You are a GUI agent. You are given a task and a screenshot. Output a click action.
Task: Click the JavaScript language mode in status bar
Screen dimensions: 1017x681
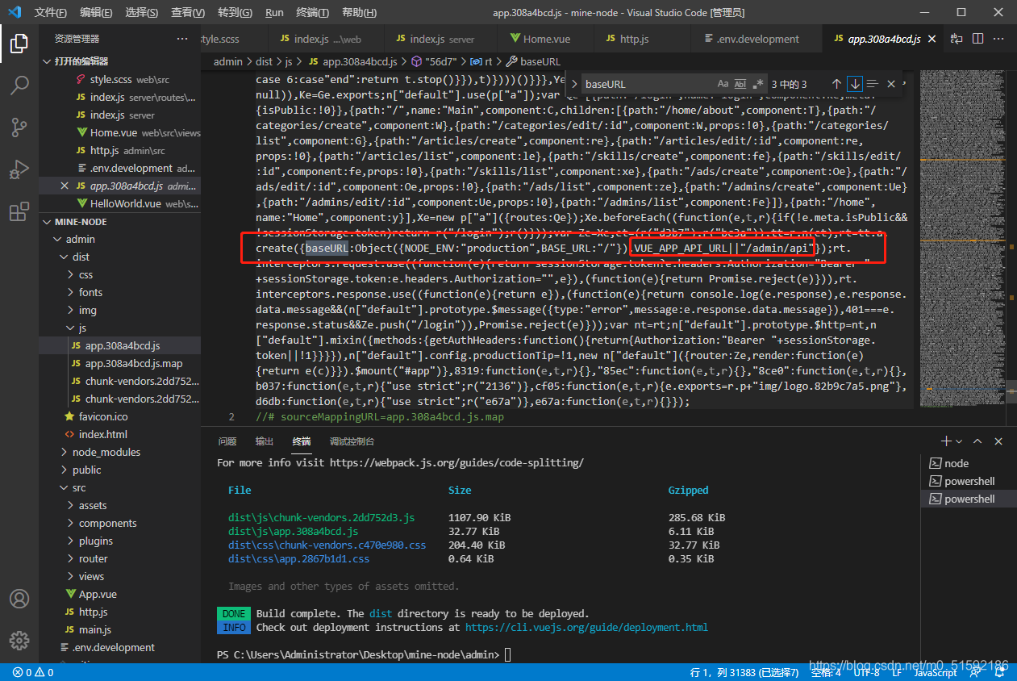[x=935, y=672]
